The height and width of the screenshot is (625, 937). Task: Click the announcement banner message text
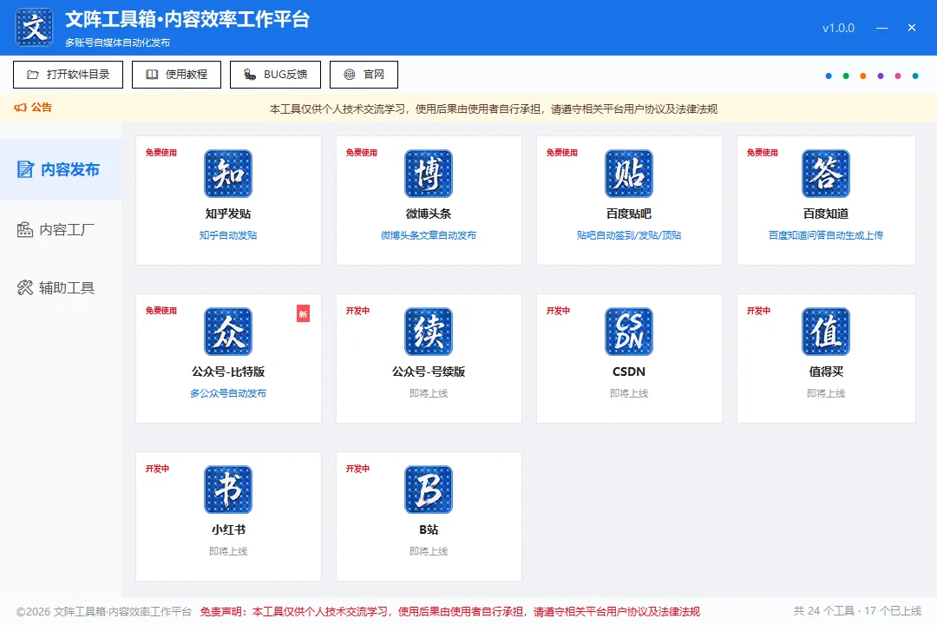[x=493, y=109]
